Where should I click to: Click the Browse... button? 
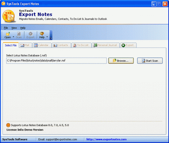pyautogui.click(x=121, y=61)
